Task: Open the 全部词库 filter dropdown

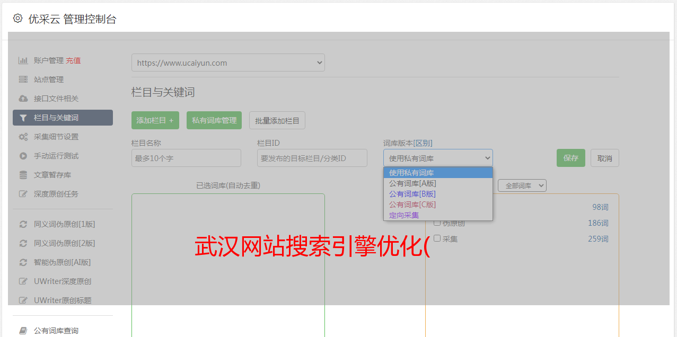Action: pos(522,185)
